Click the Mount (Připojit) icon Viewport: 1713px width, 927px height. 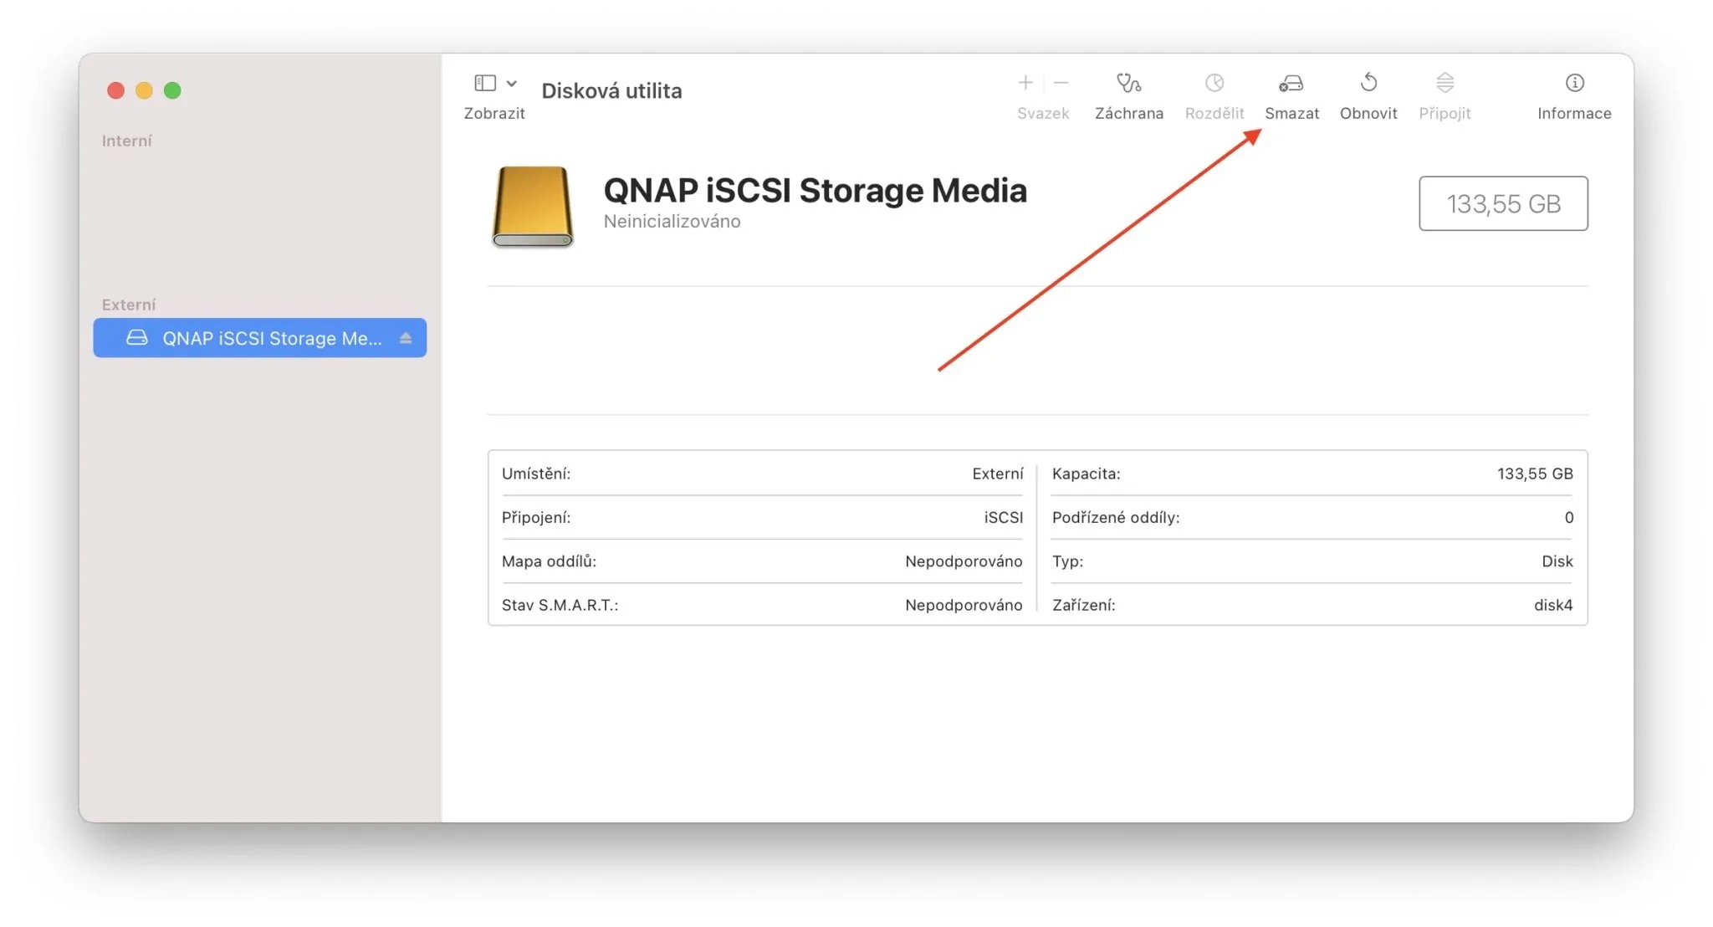[1445, 83]
